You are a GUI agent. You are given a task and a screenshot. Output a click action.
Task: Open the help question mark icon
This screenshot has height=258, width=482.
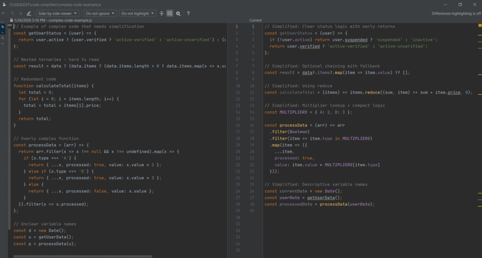(x=188, y=14)
